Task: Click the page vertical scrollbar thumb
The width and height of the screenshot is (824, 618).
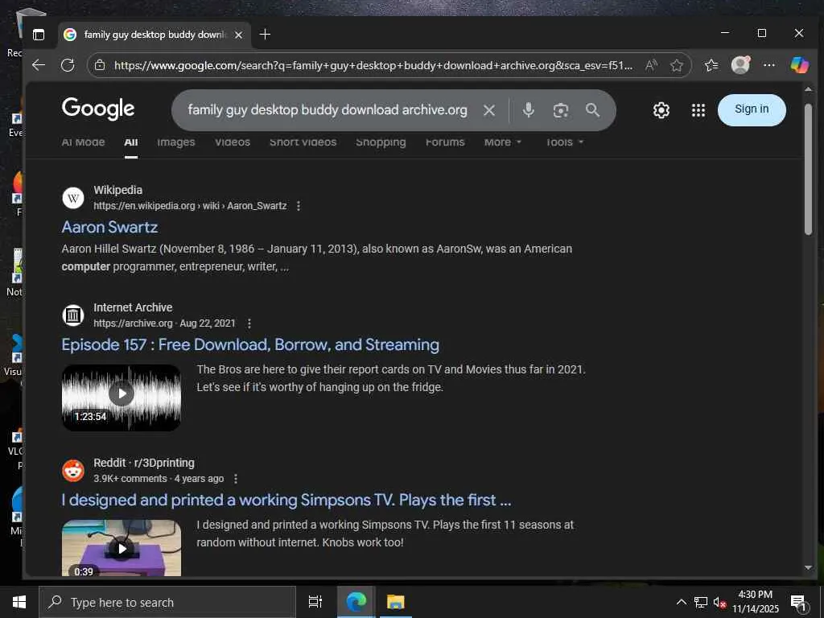Action: click(808, 169)
